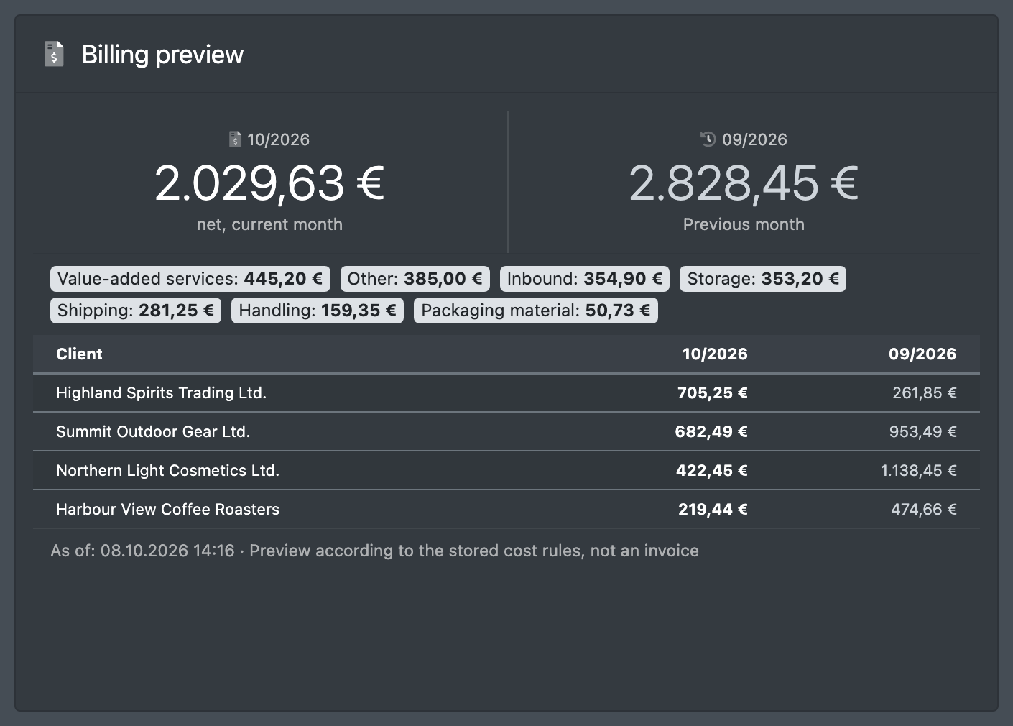This screenshot has width=1013, height=726.
Task: Click the 10/2026 table column header
Action: pyautogui.click(x=715, y=354)
